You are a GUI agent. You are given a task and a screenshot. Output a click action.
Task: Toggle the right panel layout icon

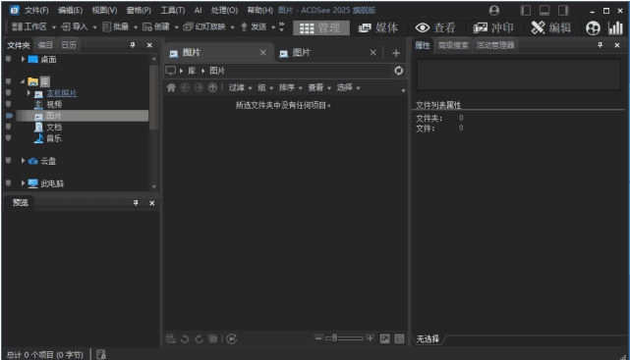click(563, 11)
